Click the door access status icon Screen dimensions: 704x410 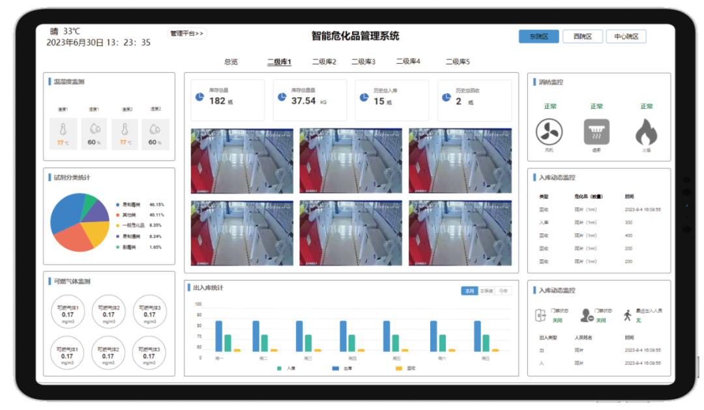(540, 315)
